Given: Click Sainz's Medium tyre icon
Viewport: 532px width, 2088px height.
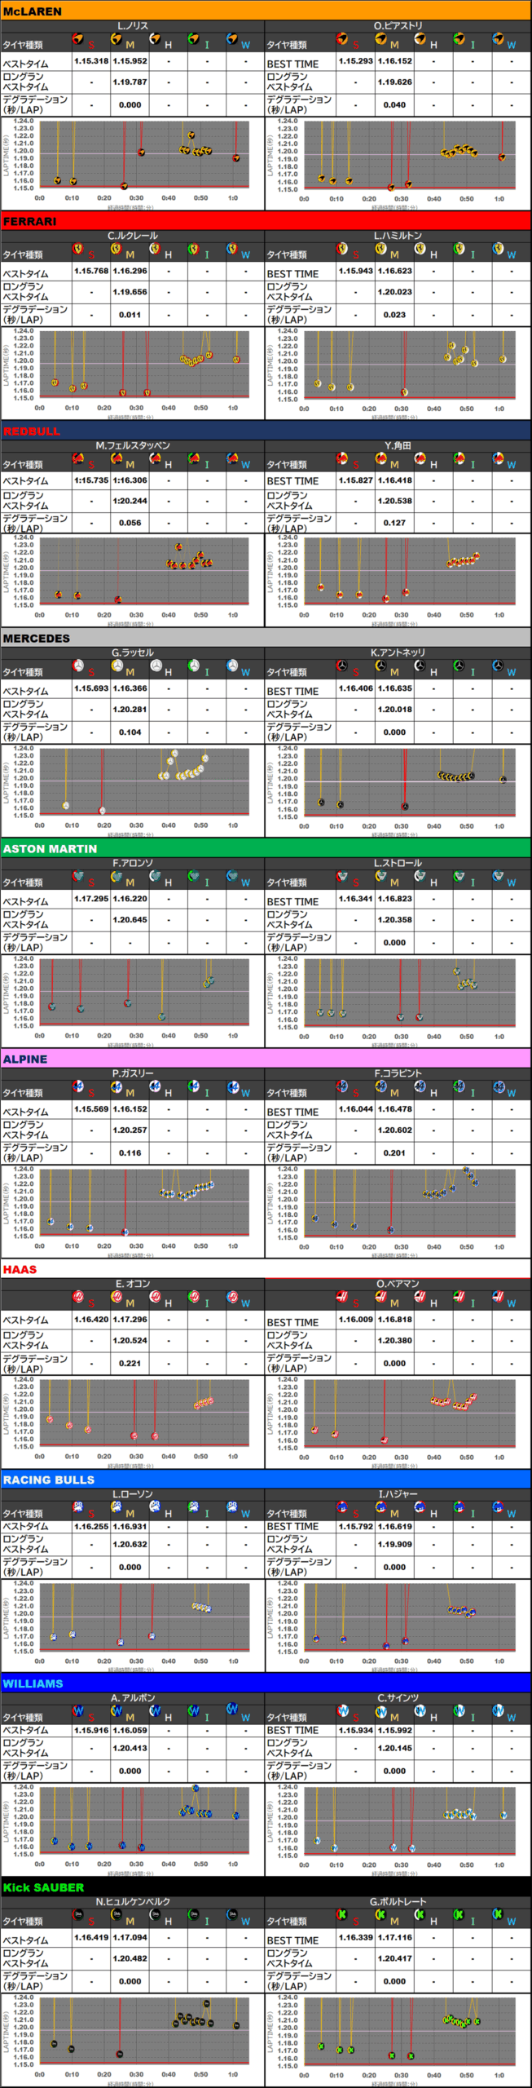Looking at the screenshot, I should (x=380, y=1710).
